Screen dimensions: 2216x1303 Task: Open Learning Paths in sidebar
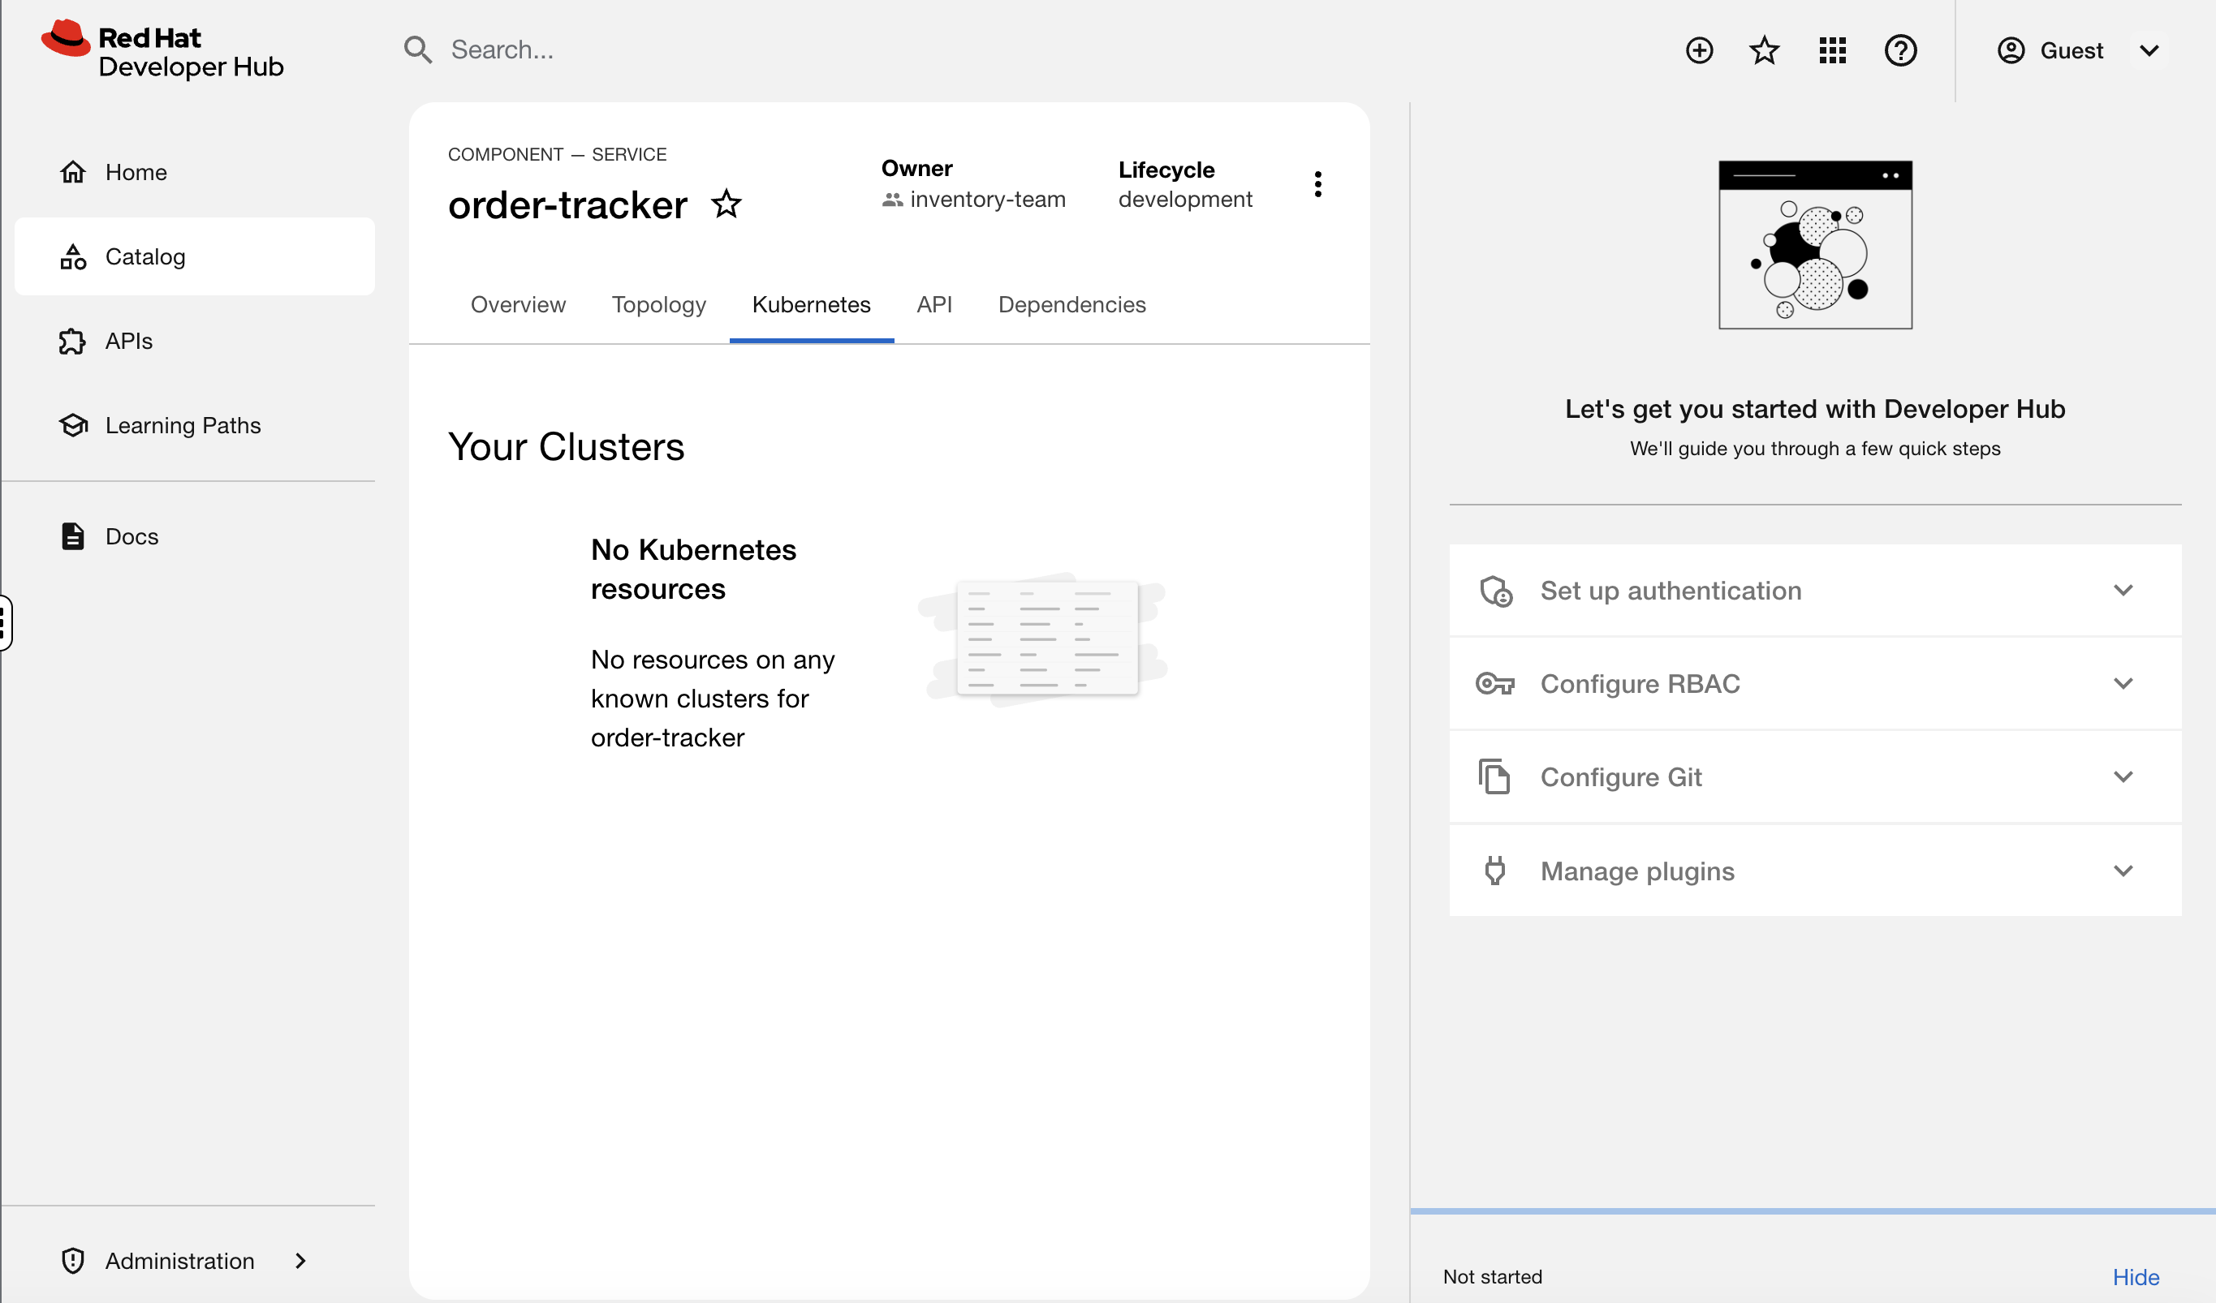195,425
